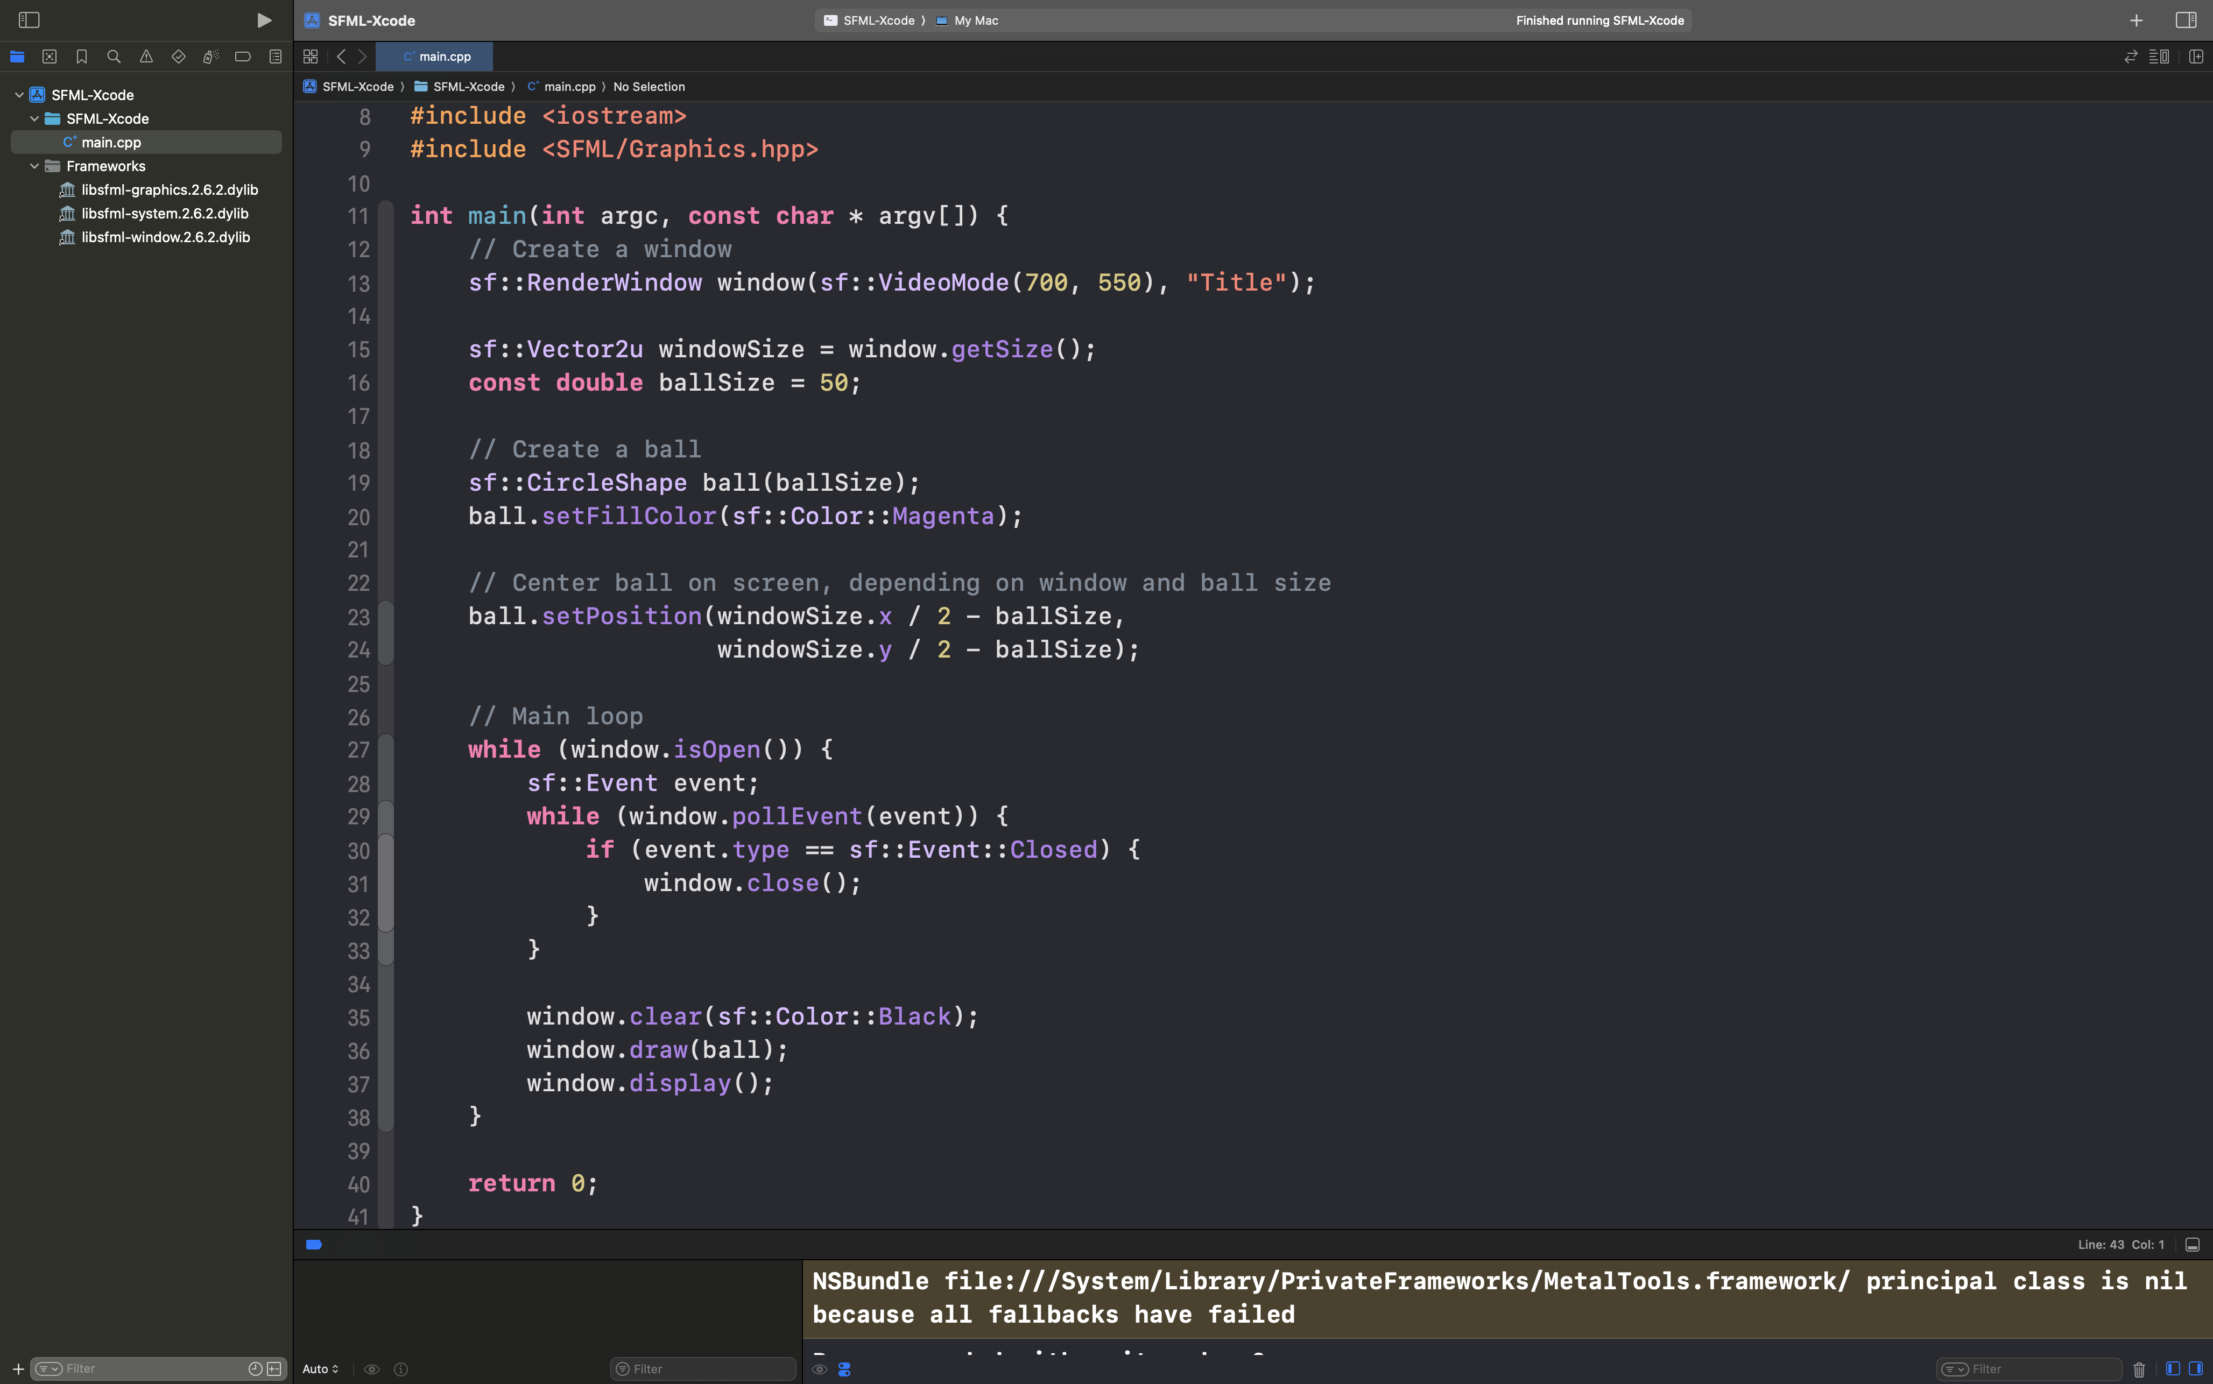2213x1384 pixels.
Task: Select the Frameworks folder row
Action: click(146, 167)
